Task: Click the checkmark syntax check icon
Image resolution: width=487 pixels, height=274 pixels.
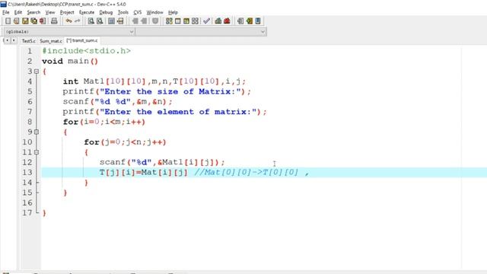Action: tap(206, 21)
